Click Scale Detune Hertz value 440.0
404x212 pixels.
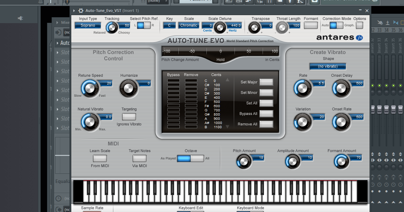click(235, 25)
